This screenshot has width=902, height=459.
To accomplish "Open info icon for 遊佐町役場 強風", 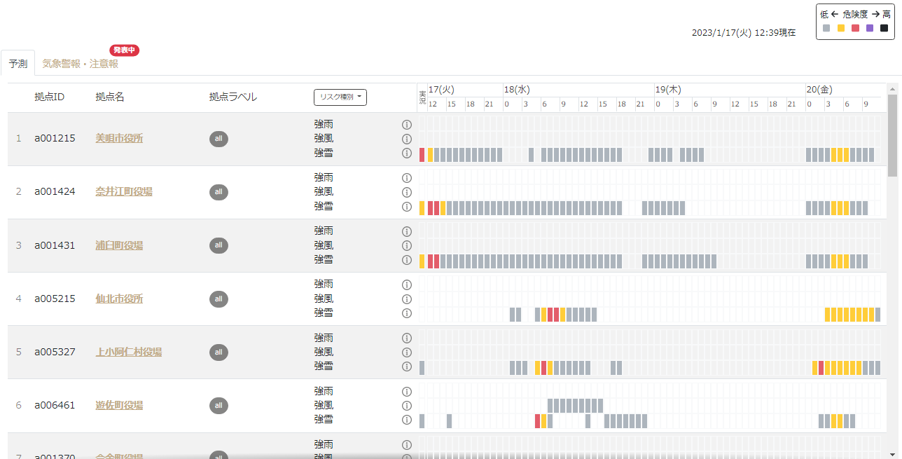I will 406,405.
